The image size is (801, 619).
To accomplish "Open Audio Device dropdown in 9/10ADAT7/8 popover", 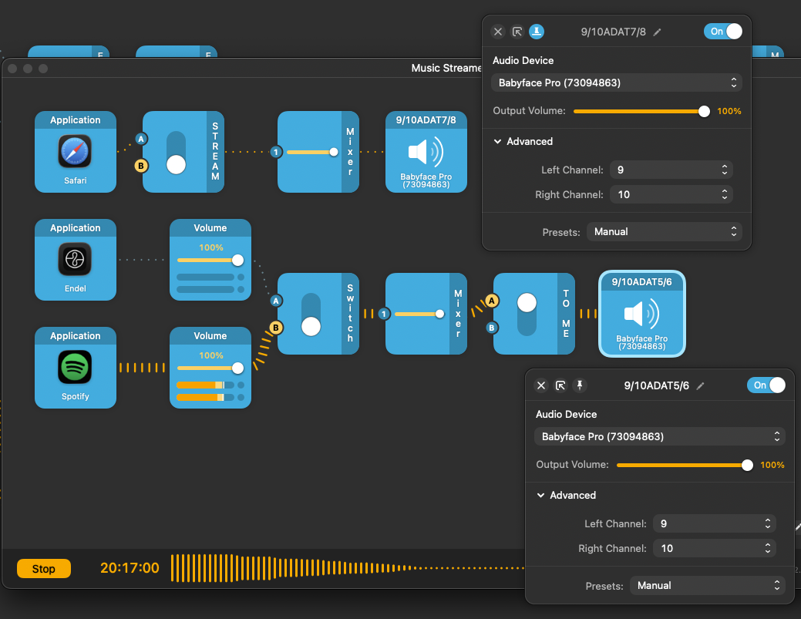I will pos(617,82).
